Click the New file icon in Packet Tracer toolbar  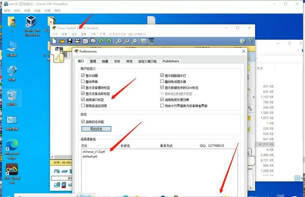click(54, 41)
